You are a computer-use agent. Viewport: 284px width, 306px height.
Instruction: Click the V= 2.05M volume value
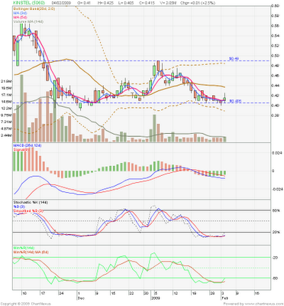coord(167,3)
